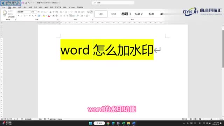Click the Increase Font Size icon
This screenshot has width=224, height=126.
click(39, 12)
